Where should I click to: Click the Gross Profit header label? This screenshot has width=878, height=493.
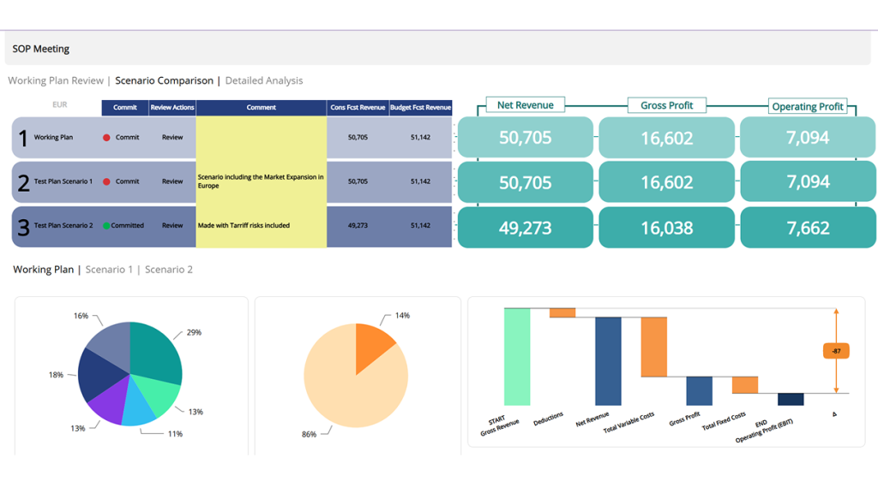[667, 105]
